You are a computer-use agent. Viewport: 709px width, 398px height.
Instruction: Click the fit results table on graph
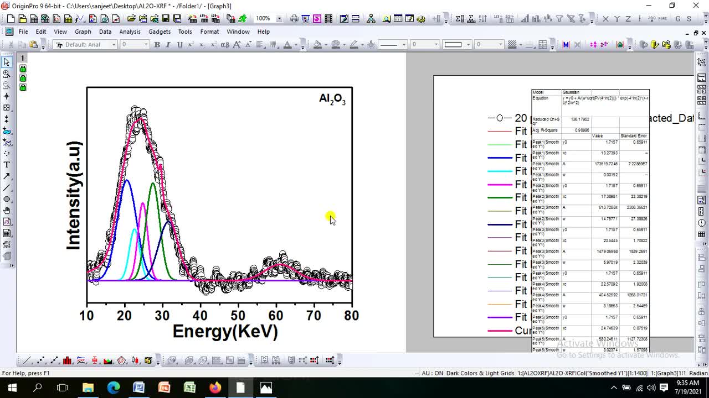point(590,220)
